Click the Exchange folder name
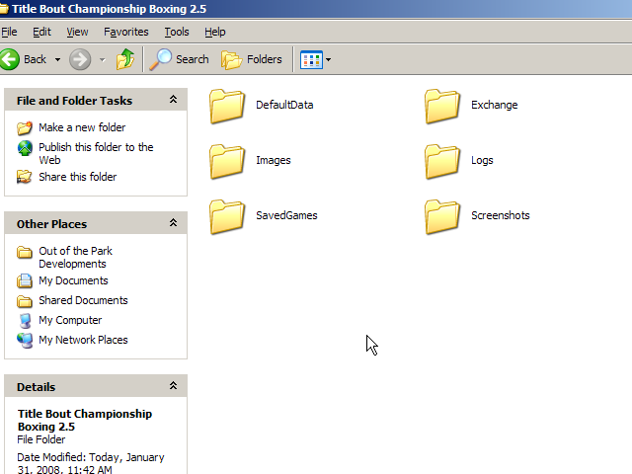 (494, 105)
